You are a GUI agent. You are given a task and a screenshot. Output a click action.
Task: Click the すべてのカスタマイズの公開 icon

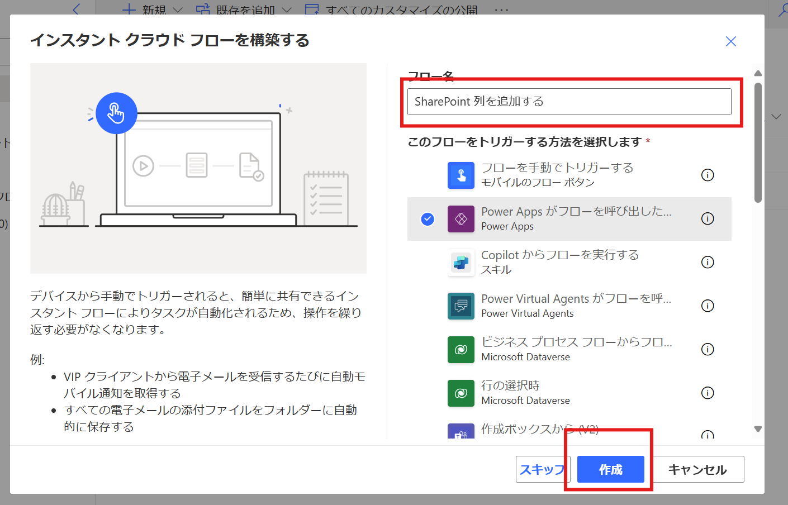click(x=312, y=9)
